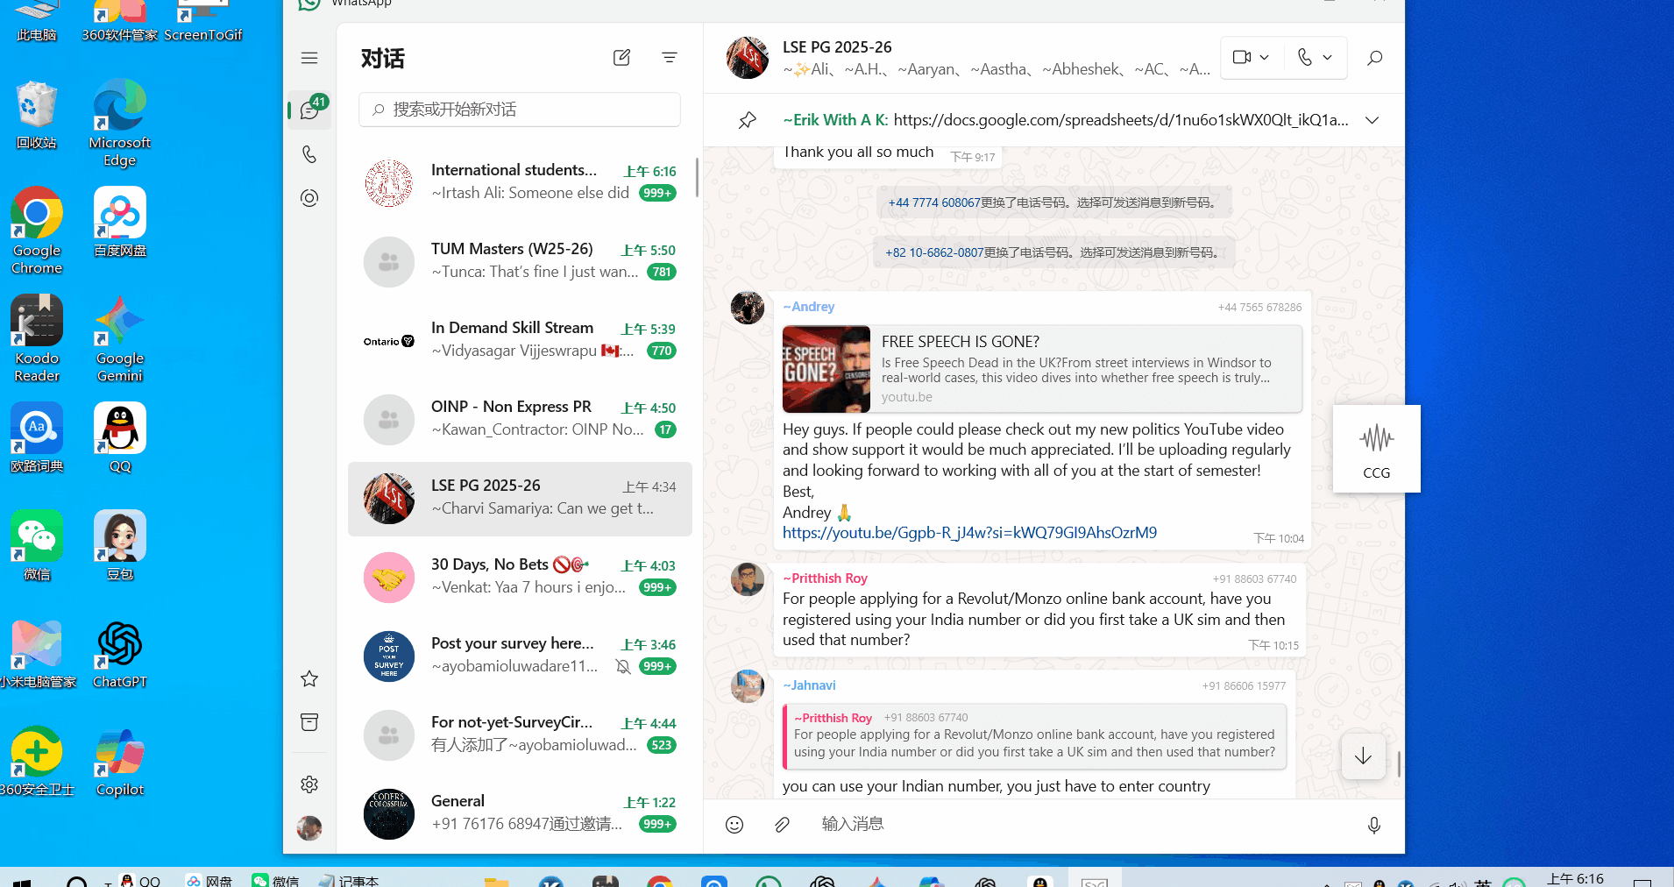
Task: Open 微信 WeChat desktop shortcut
Action: click(x=37, y=546)
